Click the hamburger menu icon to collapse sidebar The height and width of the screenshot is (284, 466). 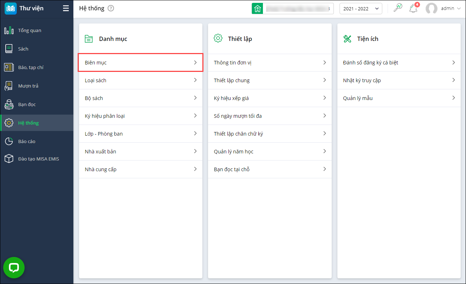pyautogui.click(x=66, y=9)
